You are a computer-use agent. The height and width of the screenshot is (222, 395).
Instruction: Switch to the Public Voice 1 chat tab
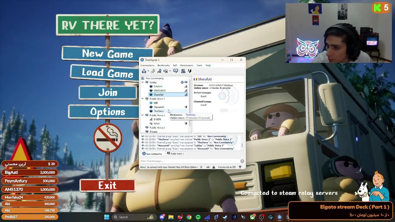click(x=175, y=154)
